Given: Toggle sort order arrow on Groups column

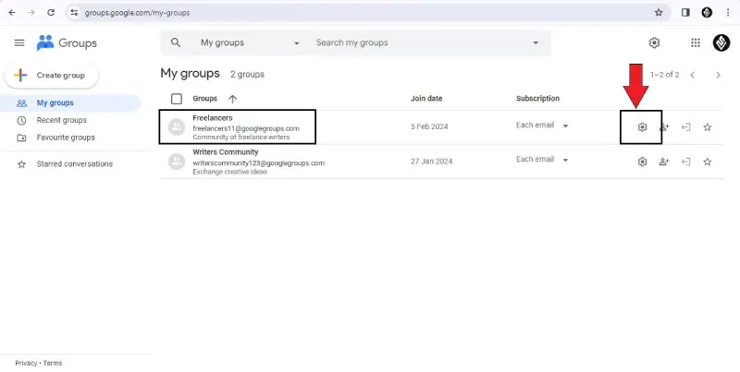Looking at the screenshot, I should 232,99.
